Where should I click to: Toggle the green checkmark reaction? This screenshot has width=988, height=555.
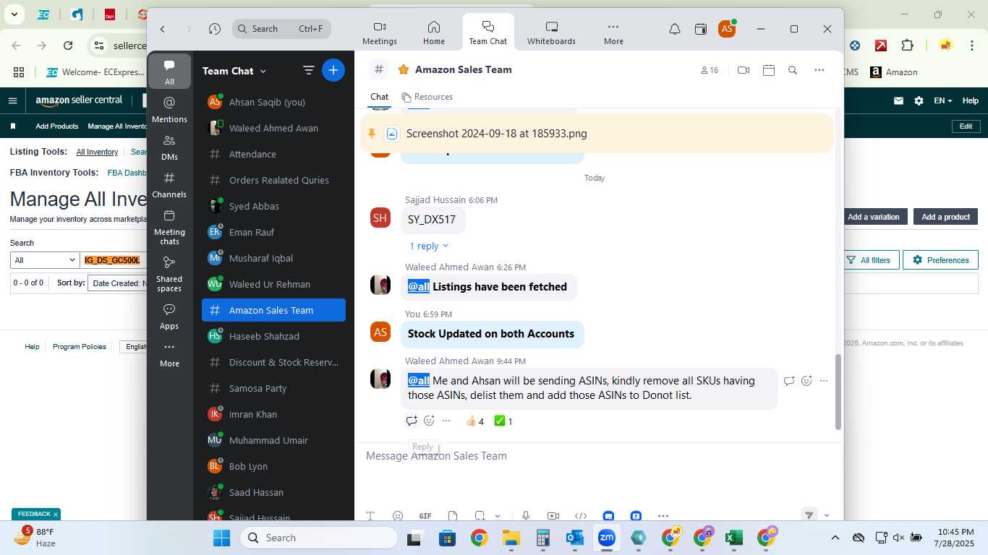[503, 421]
